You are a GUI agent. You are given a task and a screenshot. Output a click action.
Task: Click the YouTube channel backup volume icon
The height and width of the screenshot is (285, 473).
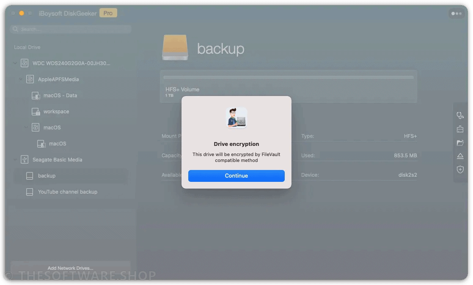click(30, 192)
